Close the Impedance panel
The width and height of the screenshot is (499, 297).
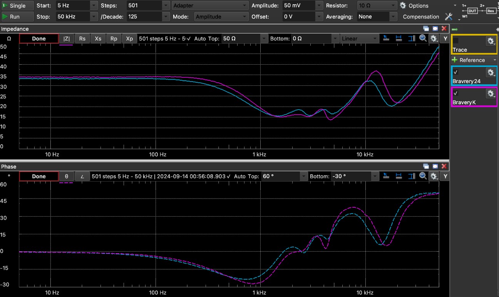click(x=444, y=28)
